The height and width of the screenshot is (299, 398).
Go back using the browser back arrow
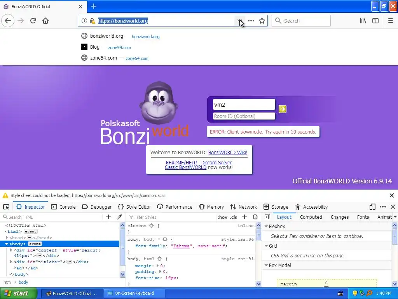click(x=8, y=21)
